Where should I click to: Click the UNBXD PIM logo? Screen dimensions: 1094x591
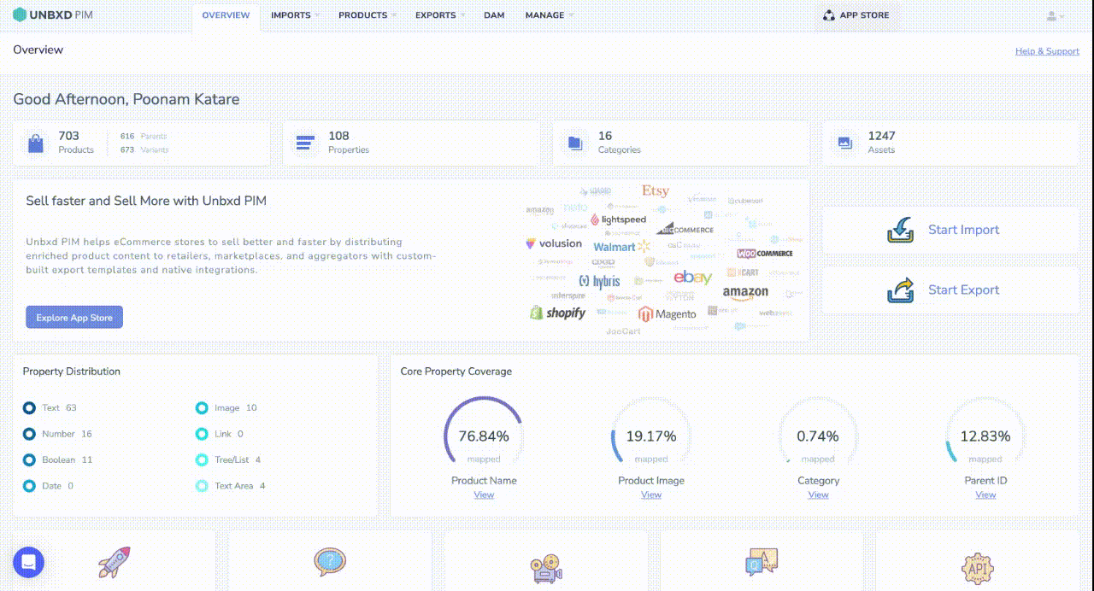(x=53, y=15)
